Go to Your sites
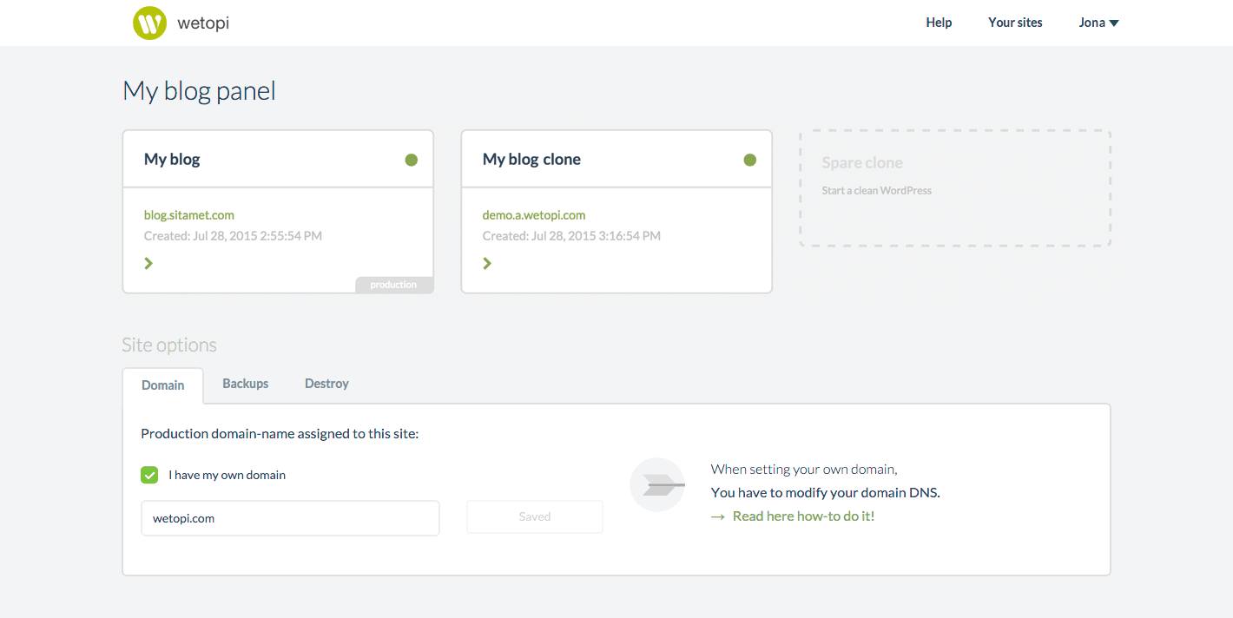Viewport: 1233px width, 618px height. (x=1015, y=23)
